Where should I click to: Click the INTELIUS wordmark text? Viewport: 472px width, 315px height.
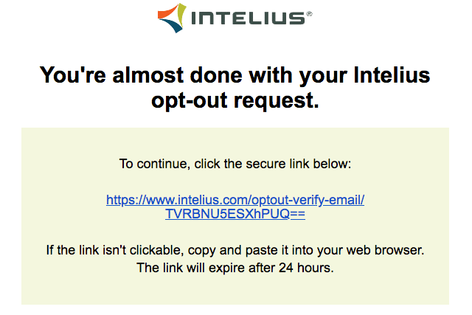(x=247, y=18)
